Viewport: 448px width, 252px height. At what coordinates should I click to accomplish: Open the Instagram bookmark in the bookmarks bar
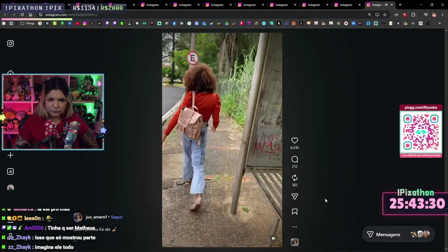coord(85,23)
